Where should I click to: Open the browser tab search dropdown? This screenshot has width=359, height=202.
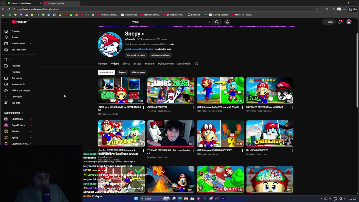(3, 3)
